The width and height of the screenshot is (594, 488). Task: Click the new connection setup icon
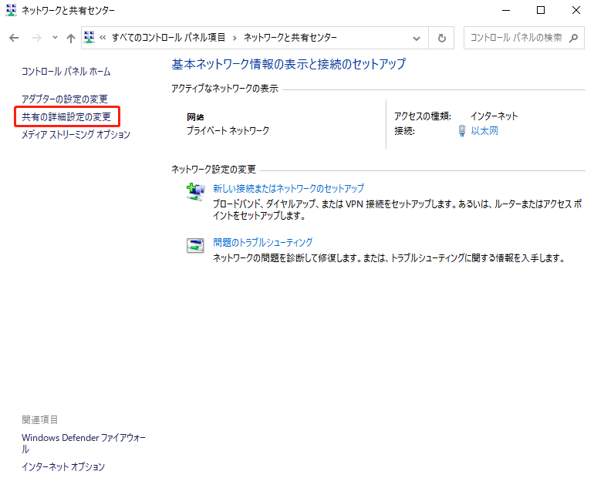[x=195, y=191]
